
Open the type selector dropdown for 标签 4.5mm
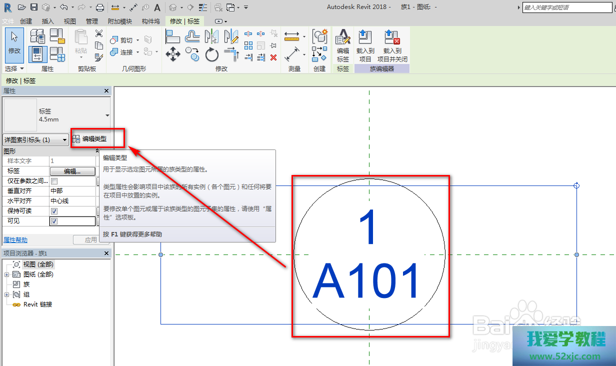pos(107,115)
